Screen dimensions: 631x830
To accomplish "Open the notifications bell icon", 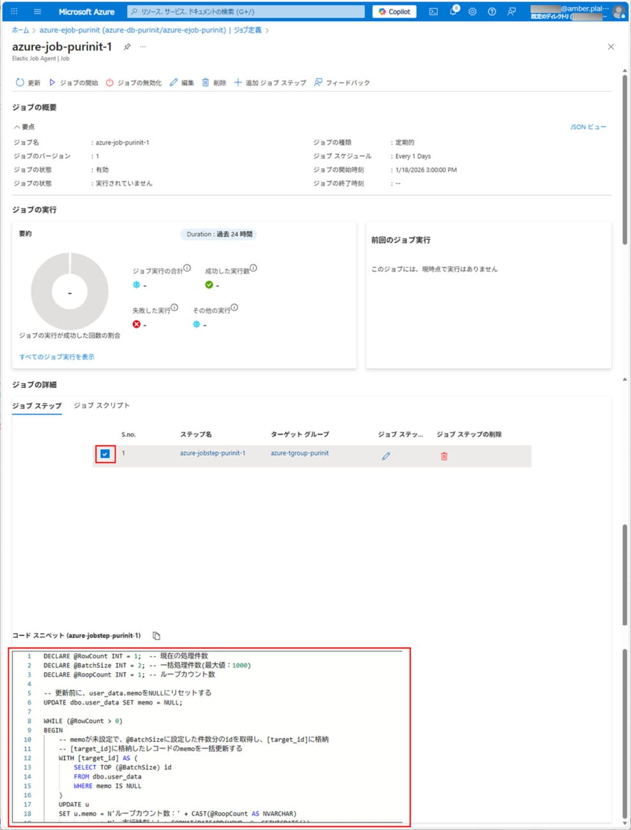I will (x=453, y=11).
